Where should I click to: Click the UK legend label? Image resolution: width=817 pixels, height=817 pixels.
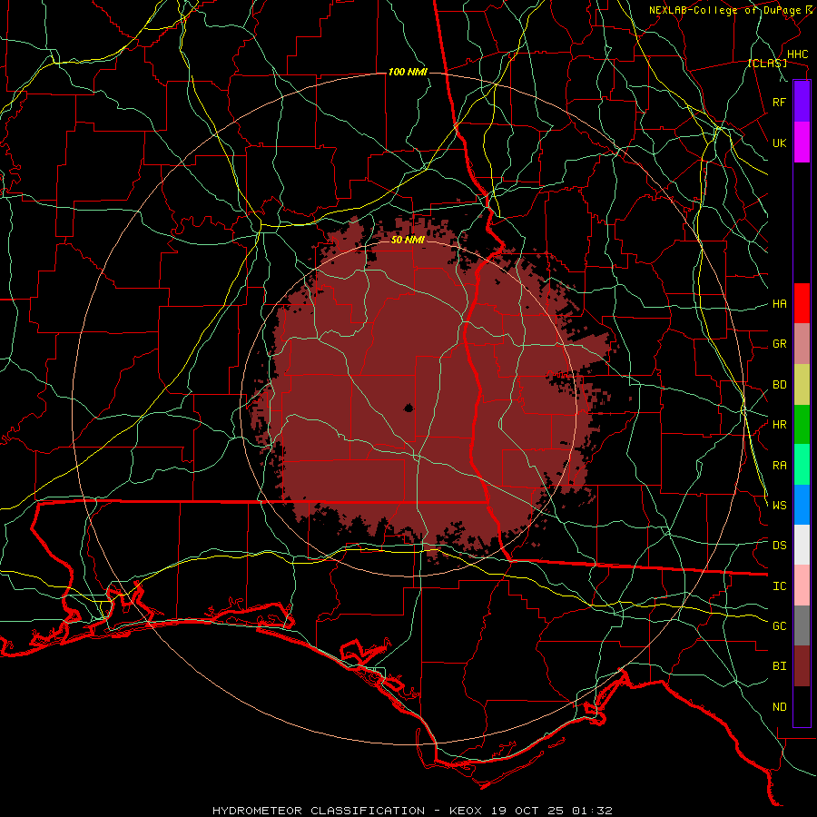[779, 143]
